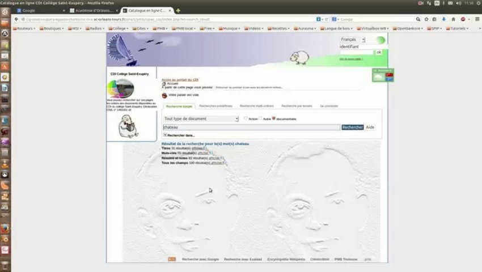This screenshot has width=482, height=272.
Task: Switch to the 'Recherche multi-critères' tab
Action: tap(257, 106)
